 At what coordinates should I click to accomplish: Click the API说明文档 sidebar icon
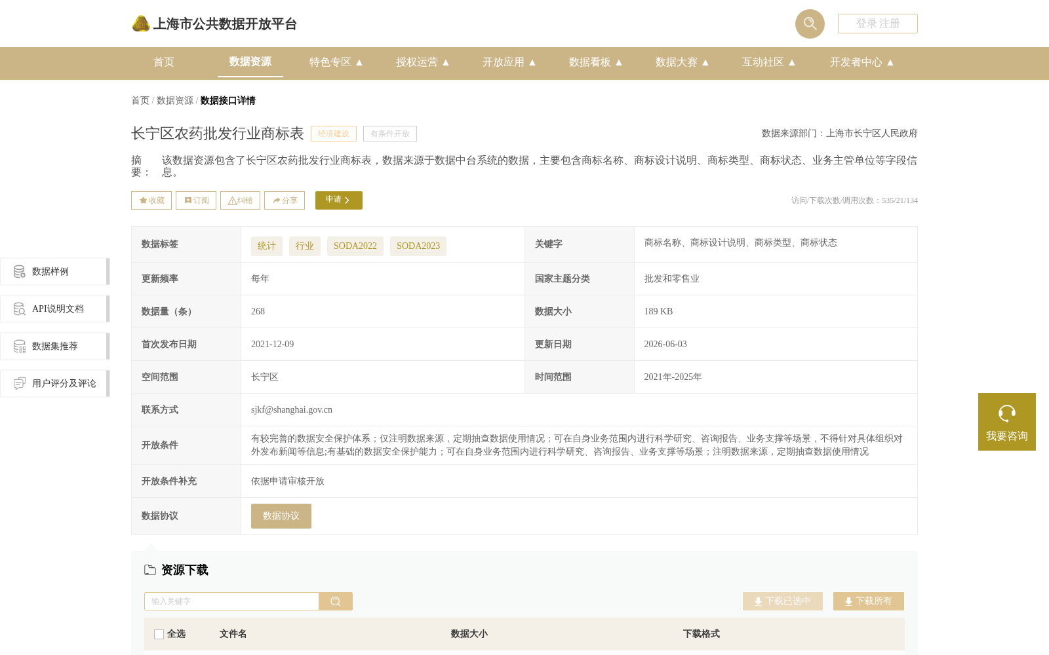point(20,309)
